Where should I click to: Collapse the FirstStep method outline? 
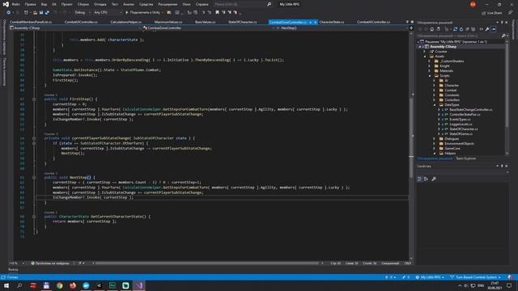click(x=34, y=99)
